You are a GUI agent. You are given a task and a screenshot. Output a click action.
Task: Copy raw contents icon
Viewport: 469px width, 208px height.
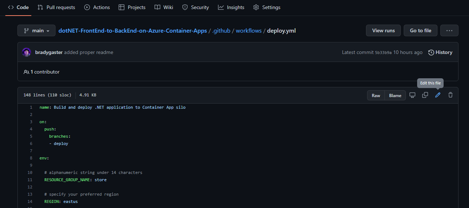(x=425, y=95)
